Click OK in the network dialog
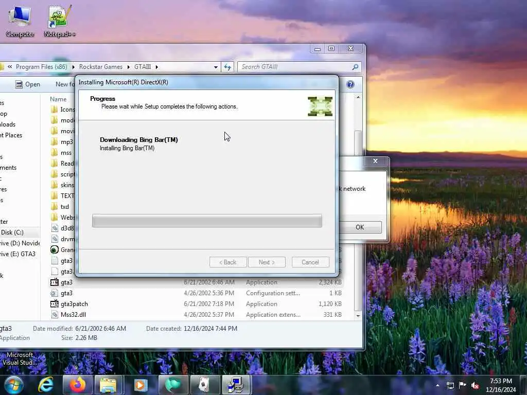This screenshot has width=527, height=395. coord(360,227)
